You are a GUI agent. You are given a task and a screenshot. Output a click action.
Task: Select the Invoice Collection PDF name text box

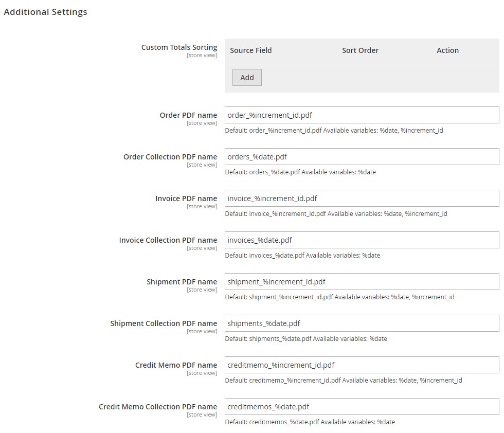[x=362, y=240]
